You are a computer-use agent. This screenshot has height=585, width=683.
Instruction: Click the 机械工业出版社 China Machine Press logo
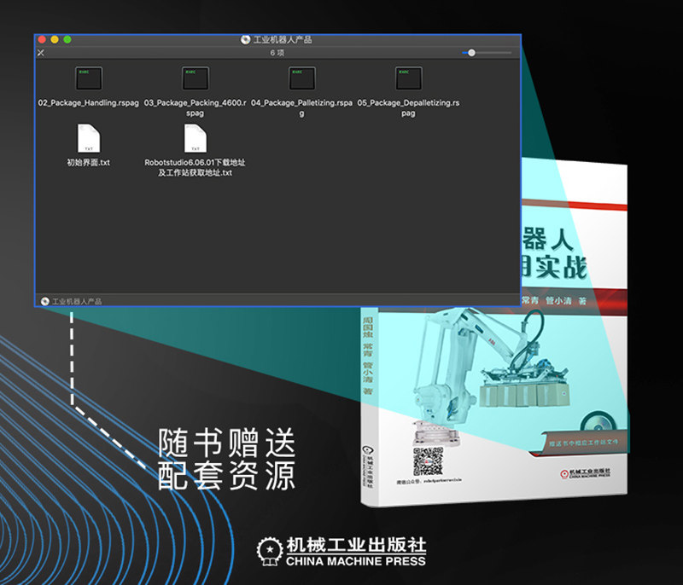(341, 551)
